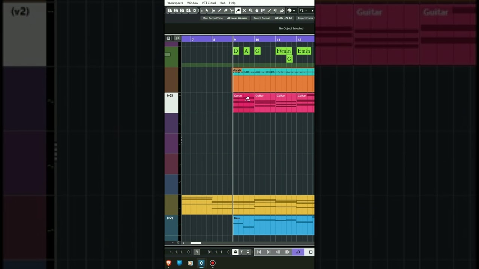Switch to workspace 4
The height and width of the screenshot is (269, 479).
pos(188,10)
